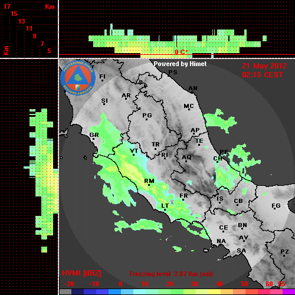Click the FI city label on the map
295x295 pixels.
(x=102, y=76)
